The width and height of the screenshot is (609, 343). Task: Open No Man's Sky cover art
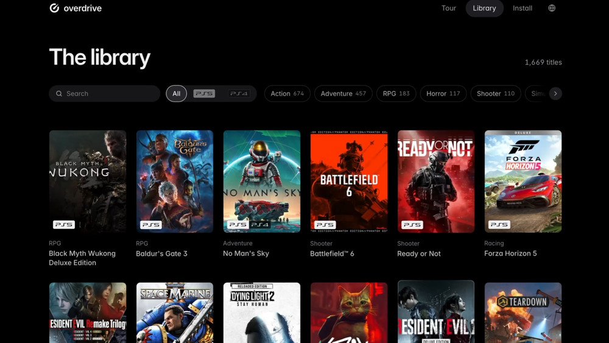[262, 182]
